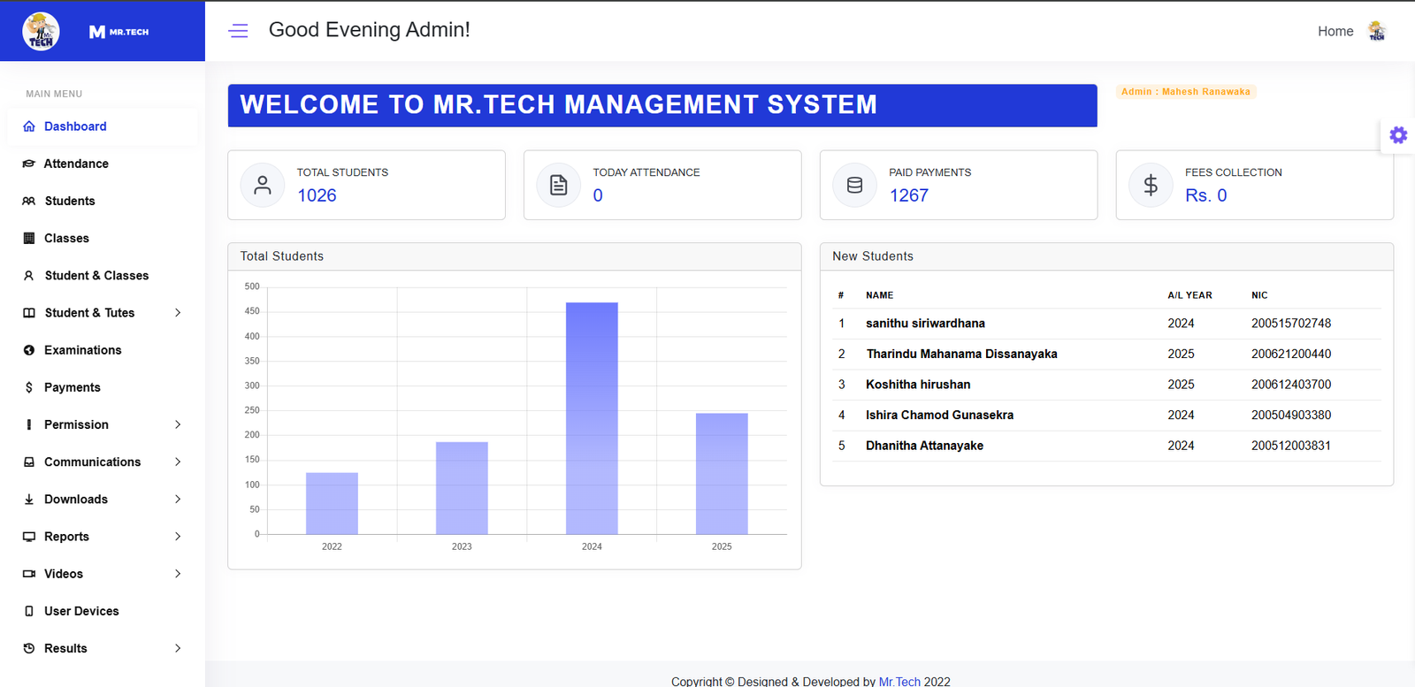Open the Payments menu item
This screenshot has width=1415, height=687.
(72, 387)
